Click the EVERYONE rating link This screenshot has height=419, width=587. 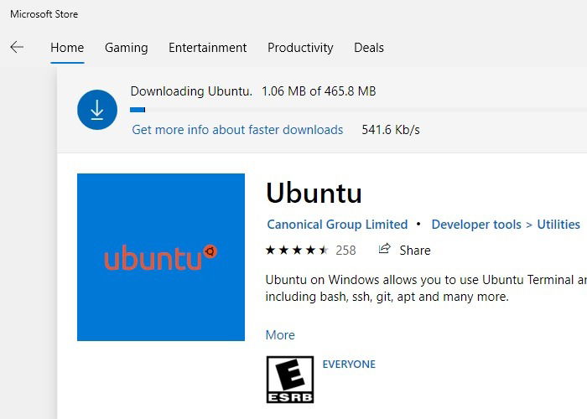tap(349, 364)
